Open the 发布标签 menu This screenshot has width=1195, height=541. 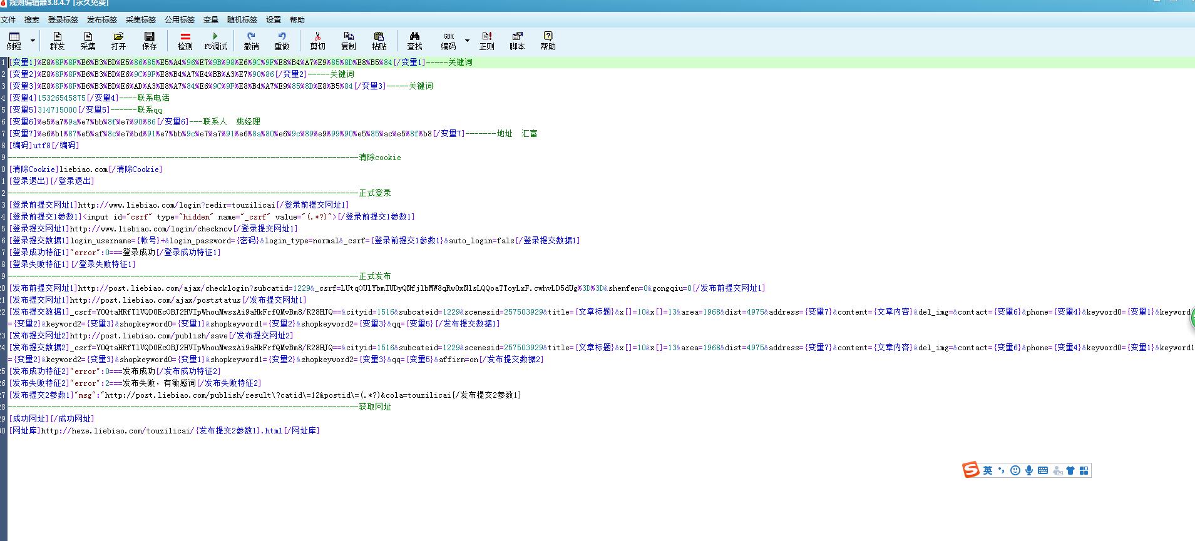coord(101,20)
